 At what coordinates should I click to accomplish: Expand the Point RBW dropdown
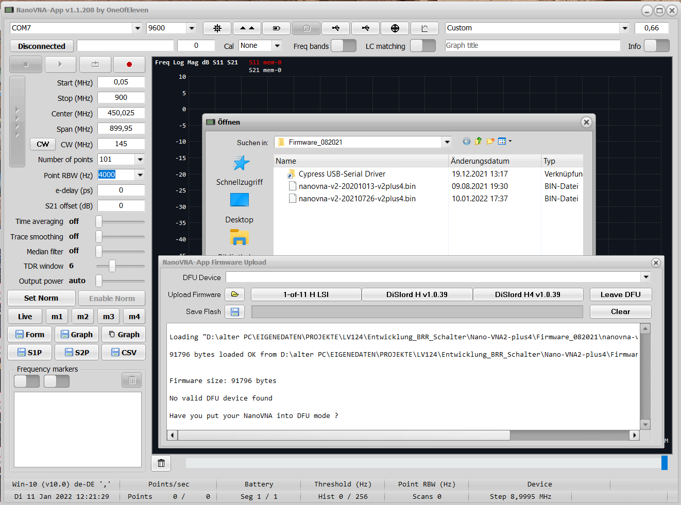coord(140,175)
